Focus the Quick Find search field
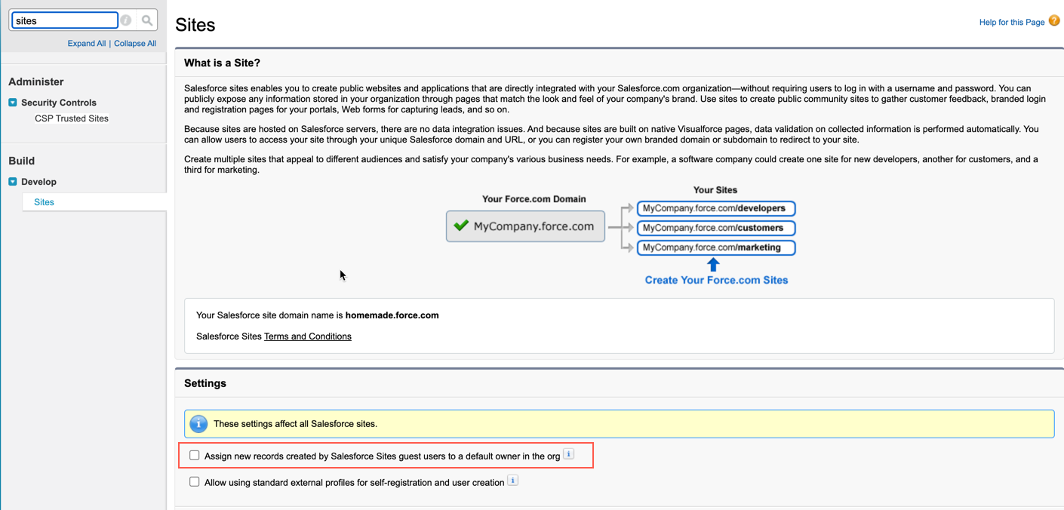 click(65, 20)
